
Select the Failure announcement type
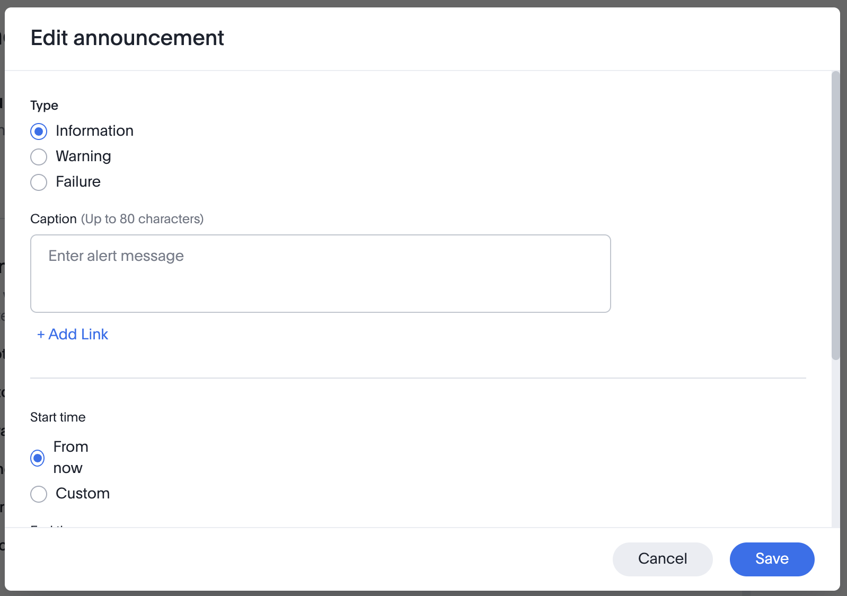pyautogui.click(x=38, y=182)
